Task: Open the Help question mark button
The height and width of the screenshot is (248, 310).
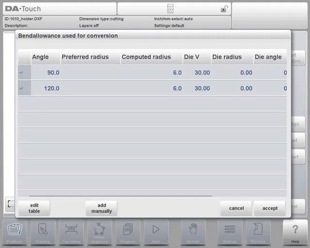Action: click(x=295, y=232)
